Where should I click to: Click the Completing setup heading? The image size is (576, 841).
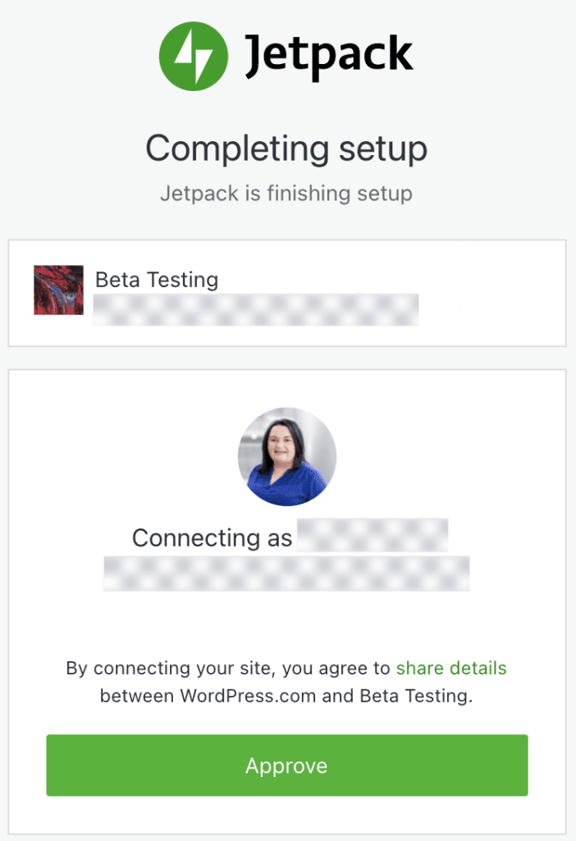286,149
